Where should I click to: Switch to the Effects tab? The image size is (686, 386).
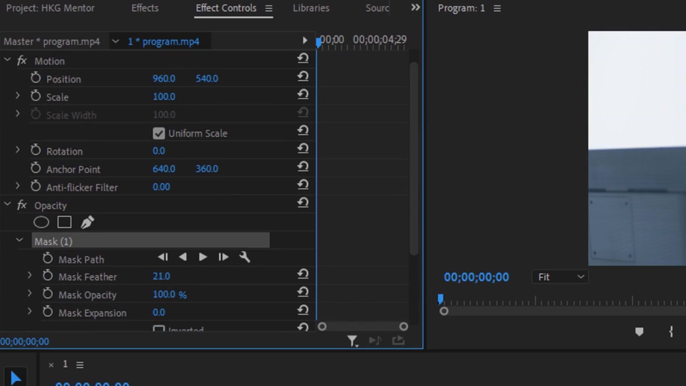[145, 8]
